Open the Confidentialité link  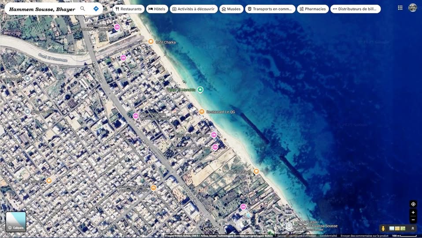click(x=328, y=236)
